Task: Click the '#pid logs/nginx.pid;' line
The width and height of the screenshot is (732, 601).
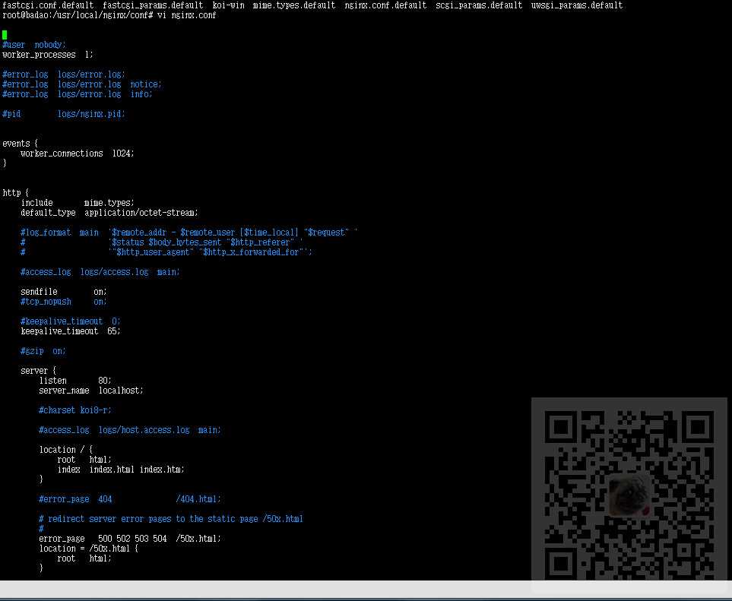Action: 64,114
